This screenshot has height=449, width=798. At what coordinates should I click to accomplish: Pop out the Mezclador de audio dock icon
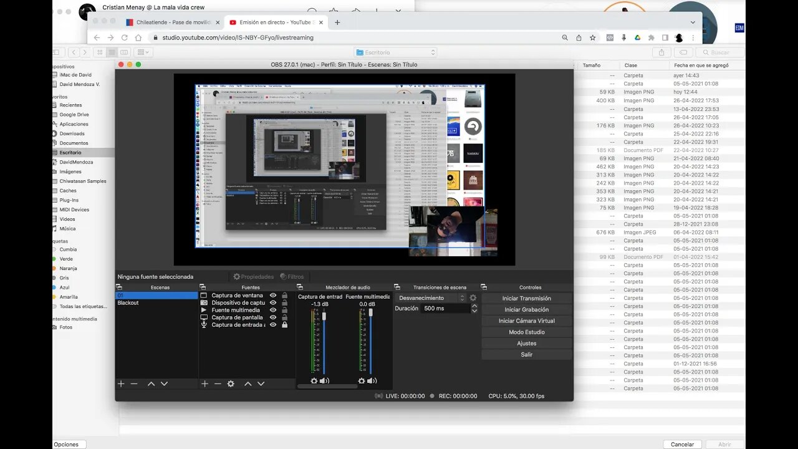pyautogui.click(x=300, y=287)
